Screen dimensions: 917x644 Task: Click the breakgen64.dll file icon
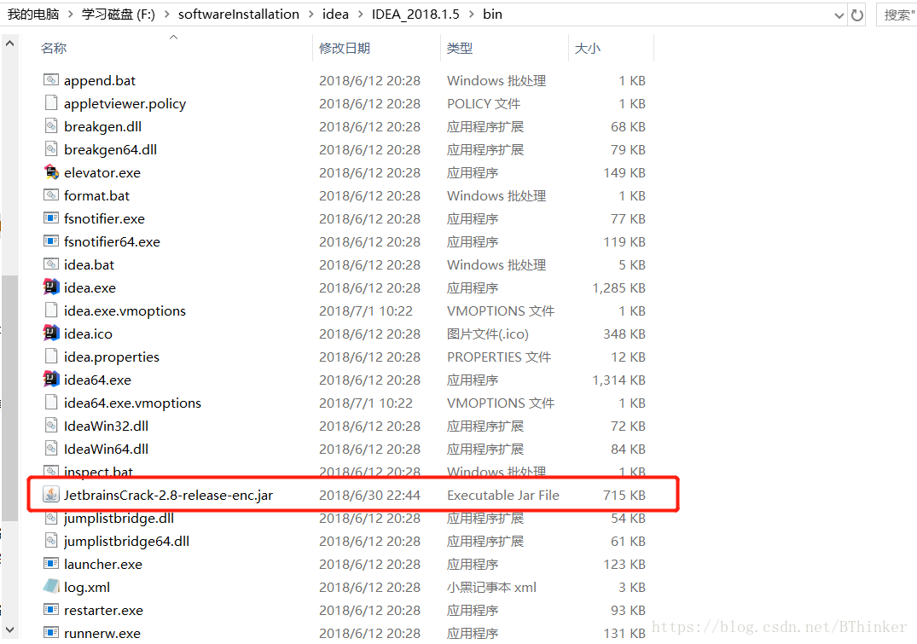[x=51, y=148]
